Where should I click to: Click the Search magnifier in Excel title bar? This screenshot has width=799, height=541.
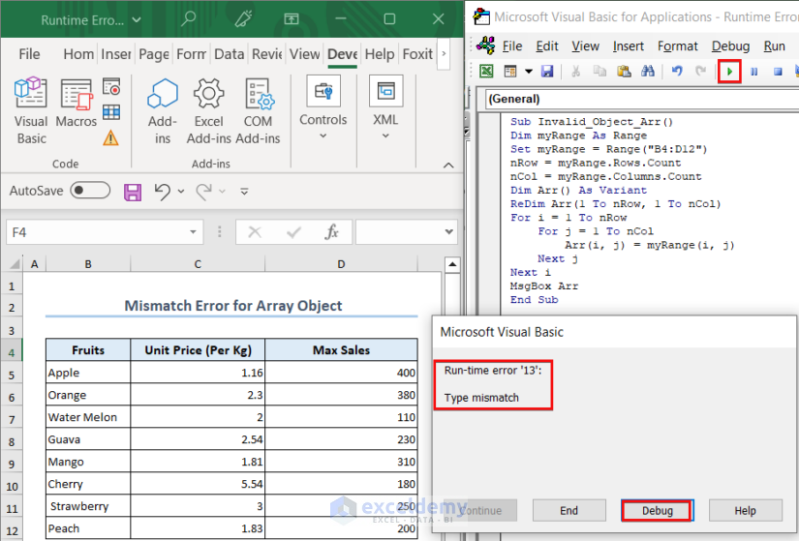click(189, 18)
